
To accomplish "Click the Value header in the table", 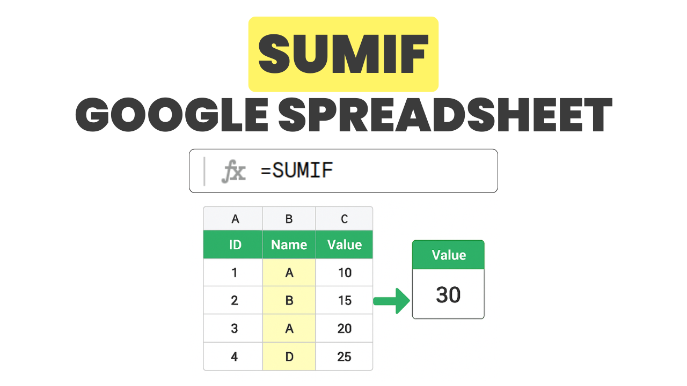I will click(344, 245).
